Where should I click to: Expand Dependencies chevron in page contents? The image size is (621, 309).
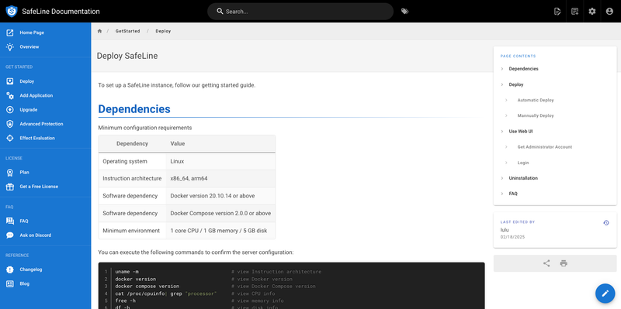501,69
